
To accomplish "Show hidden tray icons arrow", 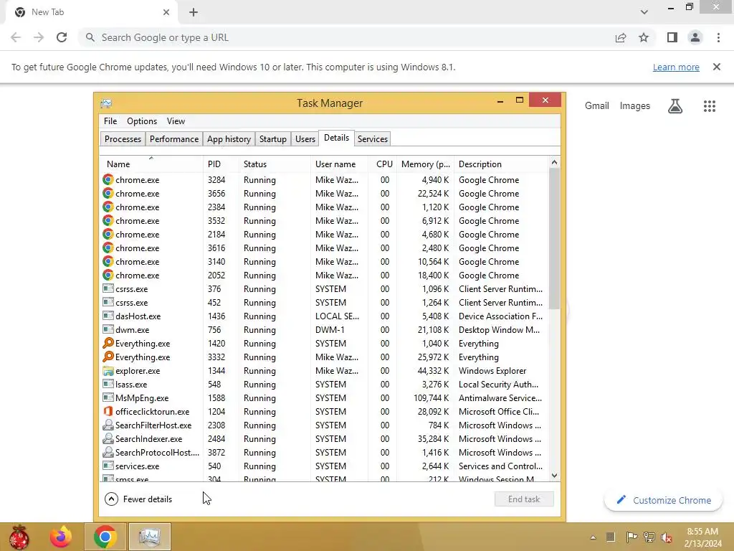I will pyautogui.click(x=593, y=537).
